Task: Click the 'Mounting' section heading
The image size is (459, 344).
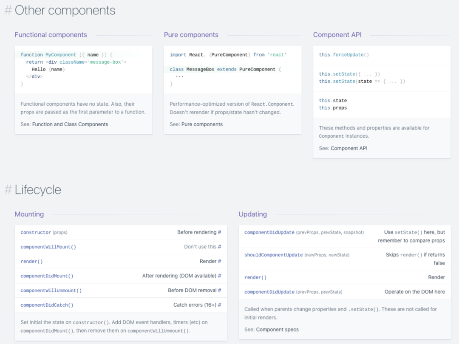Action: point(29,214)
